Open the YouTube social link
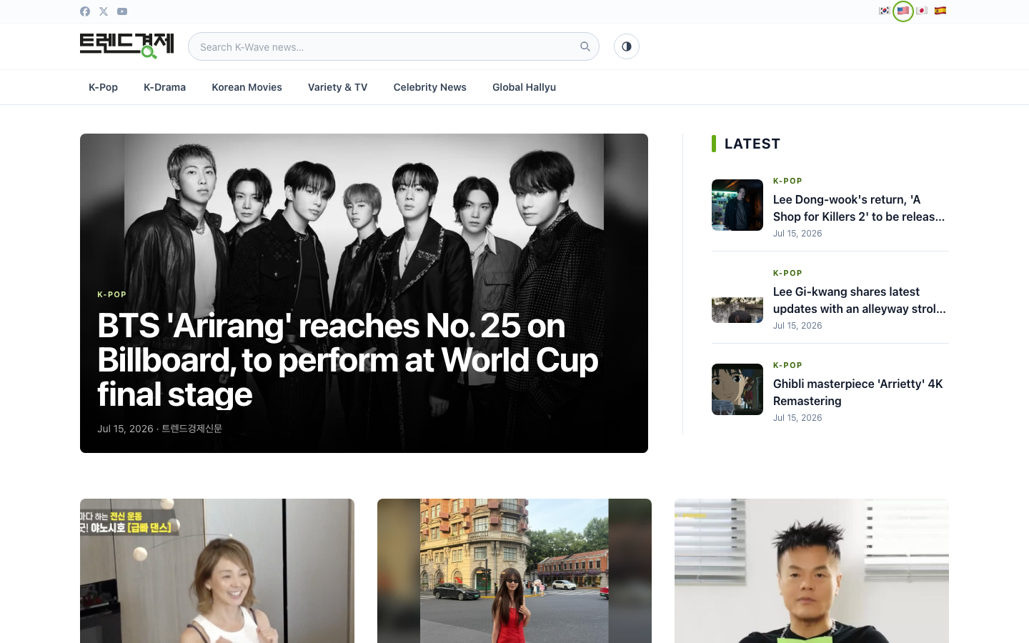Screen dimensions: 1029x643 (122, 11)
